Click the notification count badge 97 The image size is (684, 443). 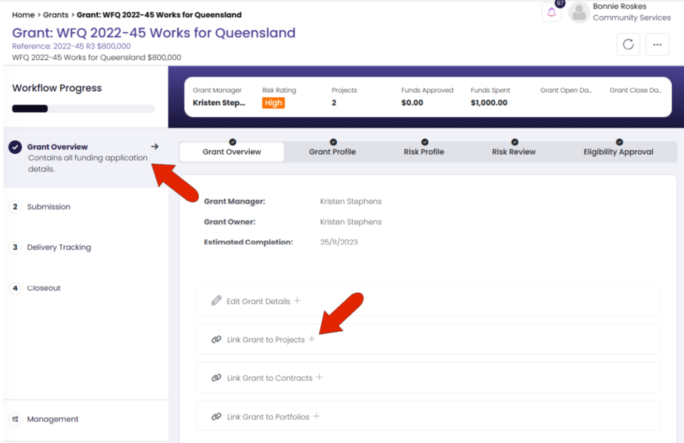(x=559, y=4)
